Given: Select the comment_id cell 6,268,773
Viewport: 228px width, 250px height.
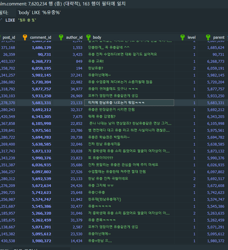Looking at the screenshot, I should (x=42, y=62).
